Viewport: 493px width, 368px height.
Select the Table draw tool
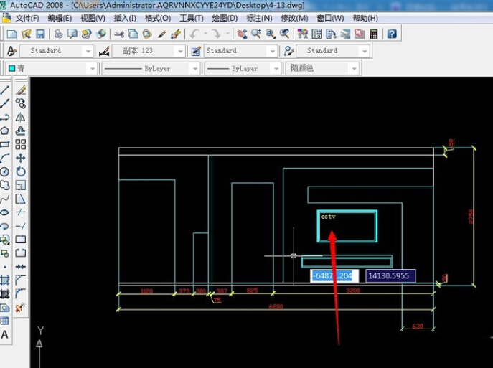(x=5, y=321)
